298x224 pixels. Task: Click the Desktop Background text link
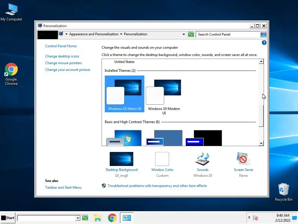(x=121, y=170)
